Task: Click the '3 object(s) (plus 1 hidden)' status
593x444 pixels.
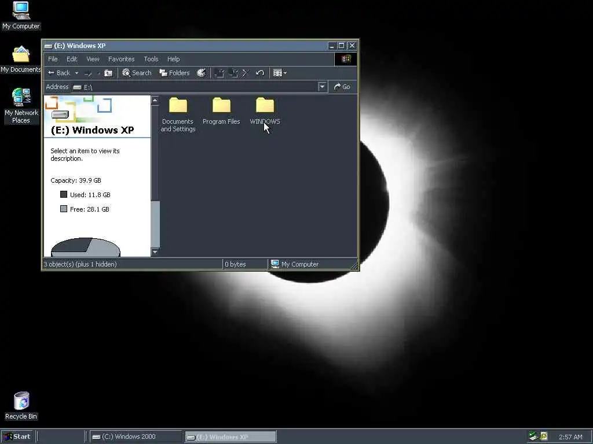Action: [80, 264]
